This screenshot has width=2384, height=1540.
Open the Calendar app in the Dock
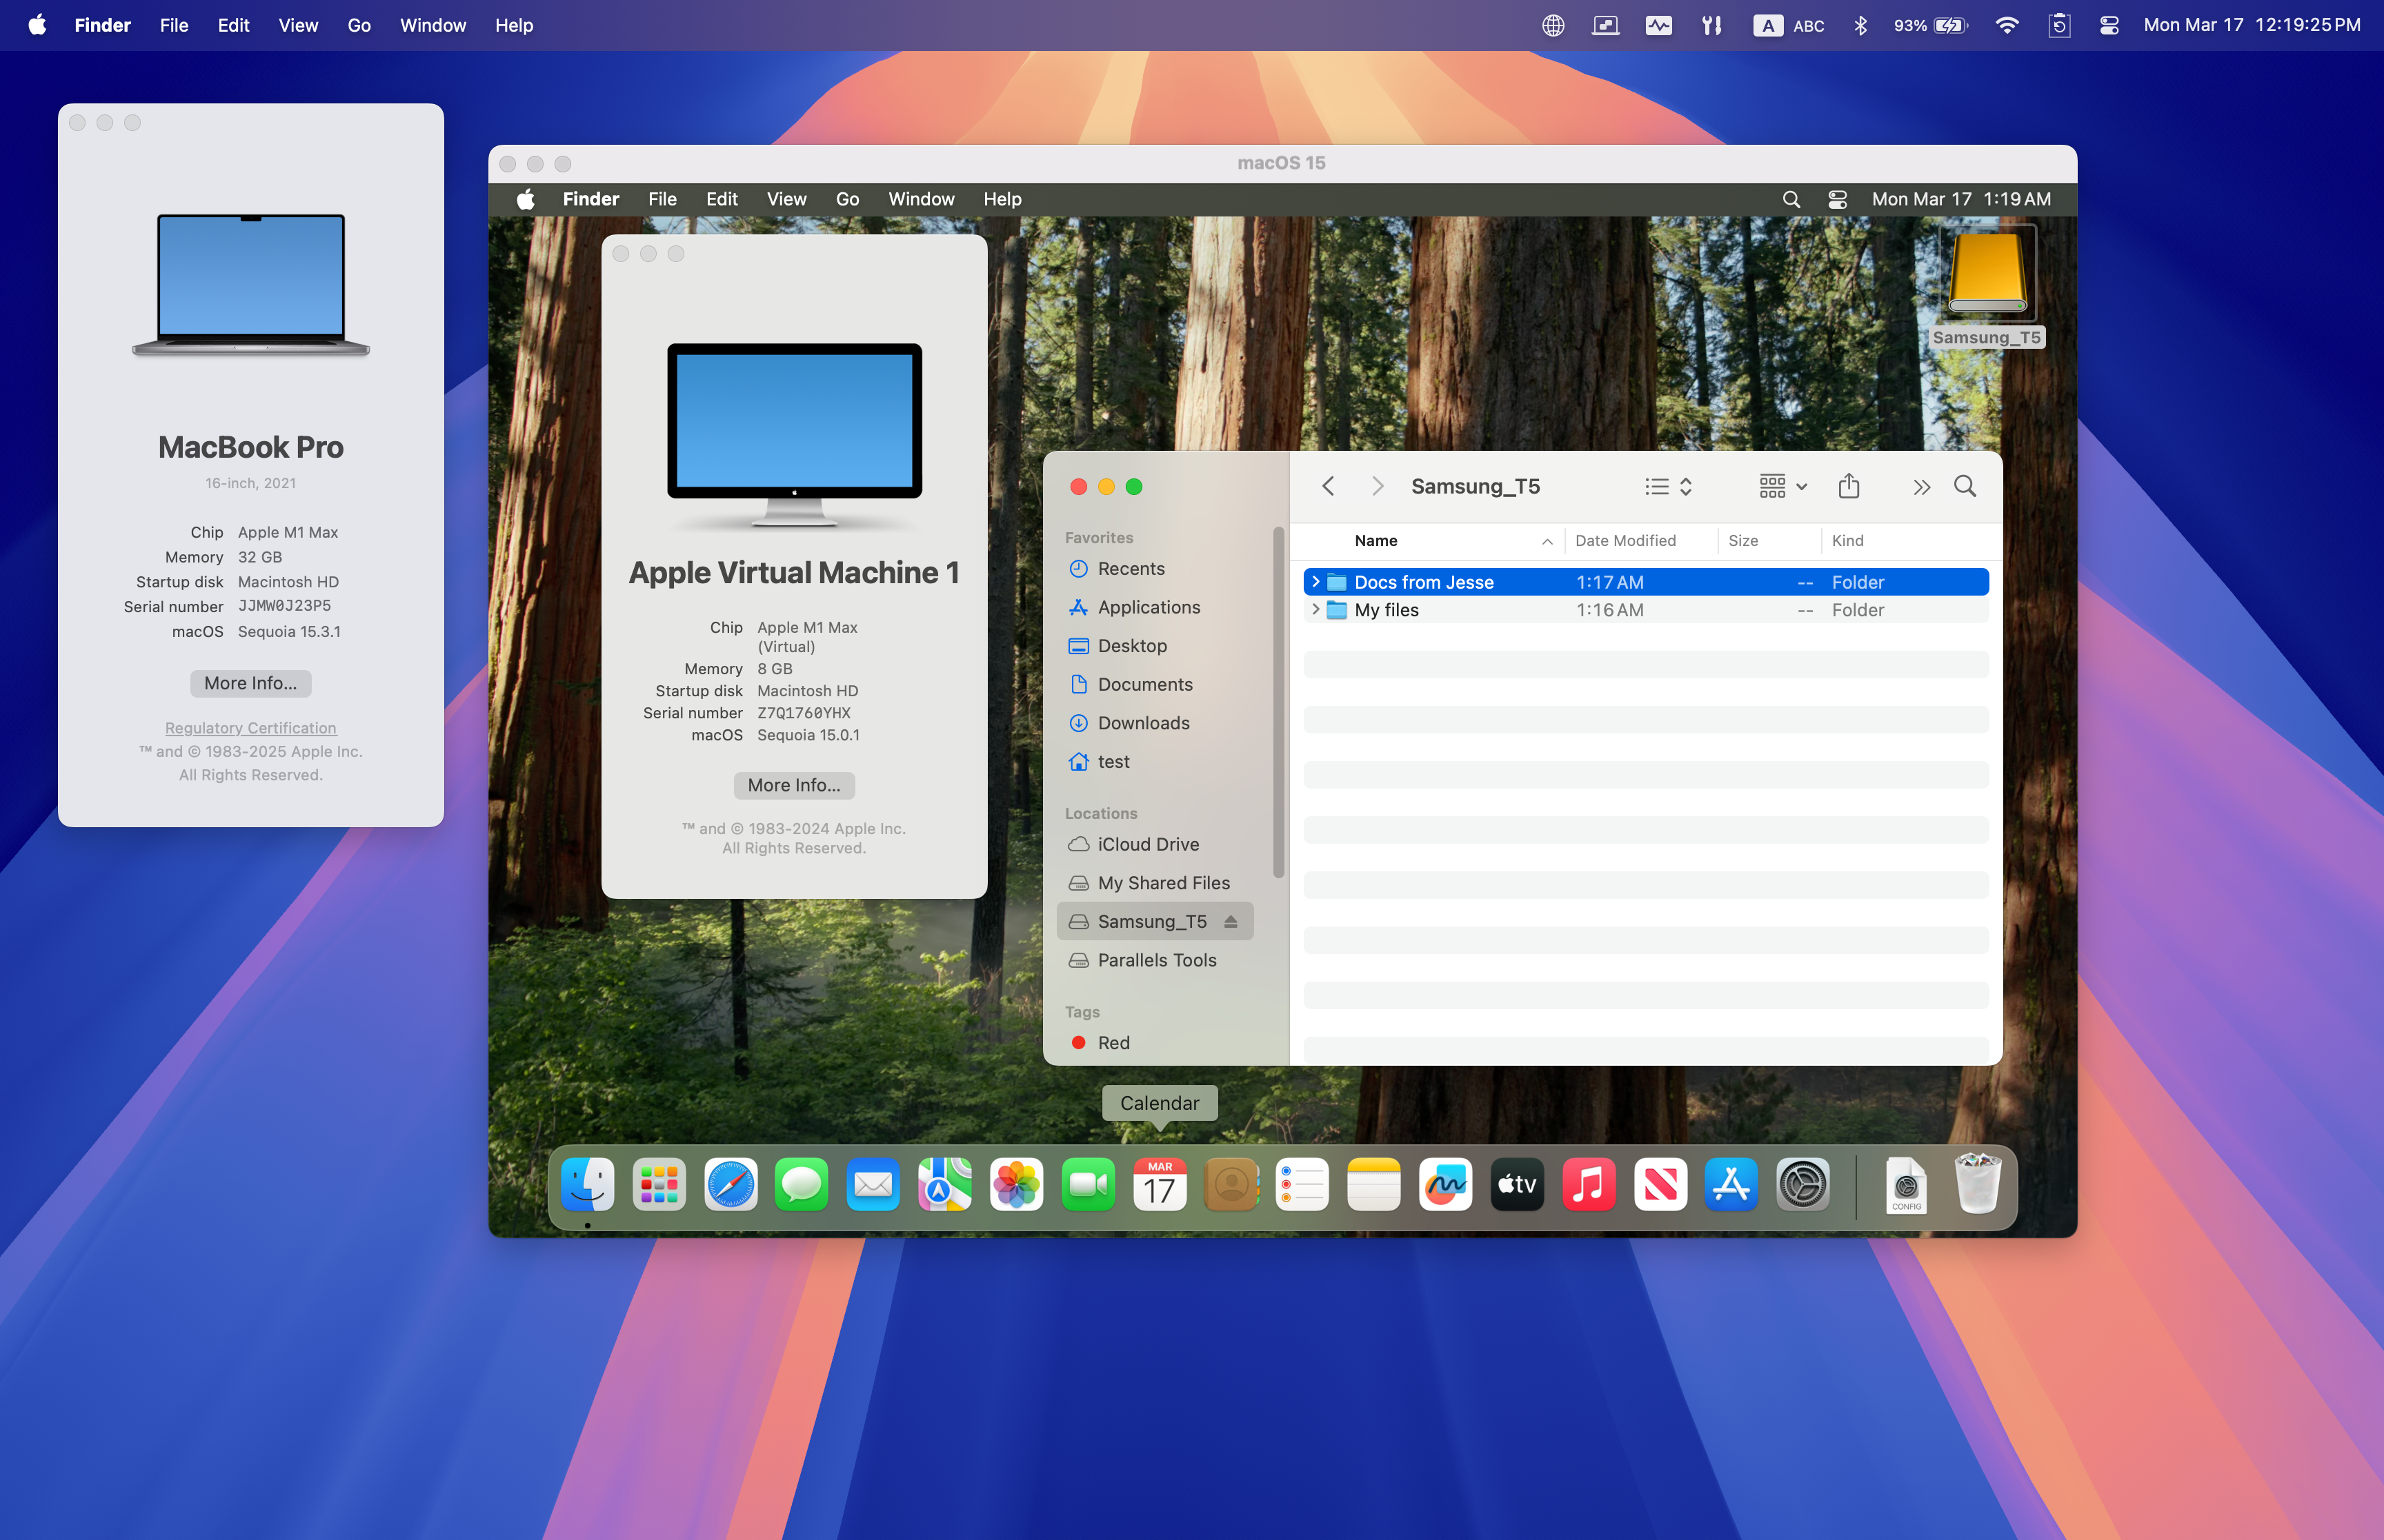click(x=1158, y=1185)
